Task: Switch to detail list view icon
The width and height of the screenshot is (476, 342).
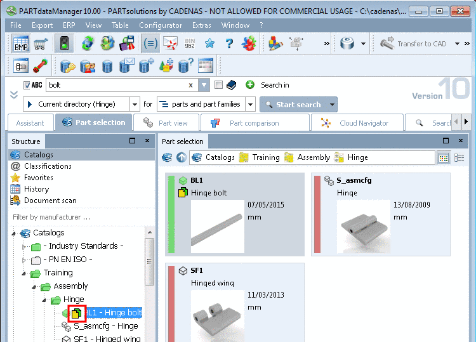Action: 459,158
